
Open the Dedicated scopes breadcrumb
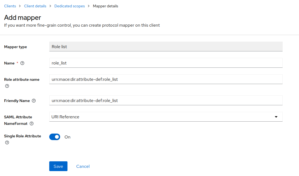[69, 6]
